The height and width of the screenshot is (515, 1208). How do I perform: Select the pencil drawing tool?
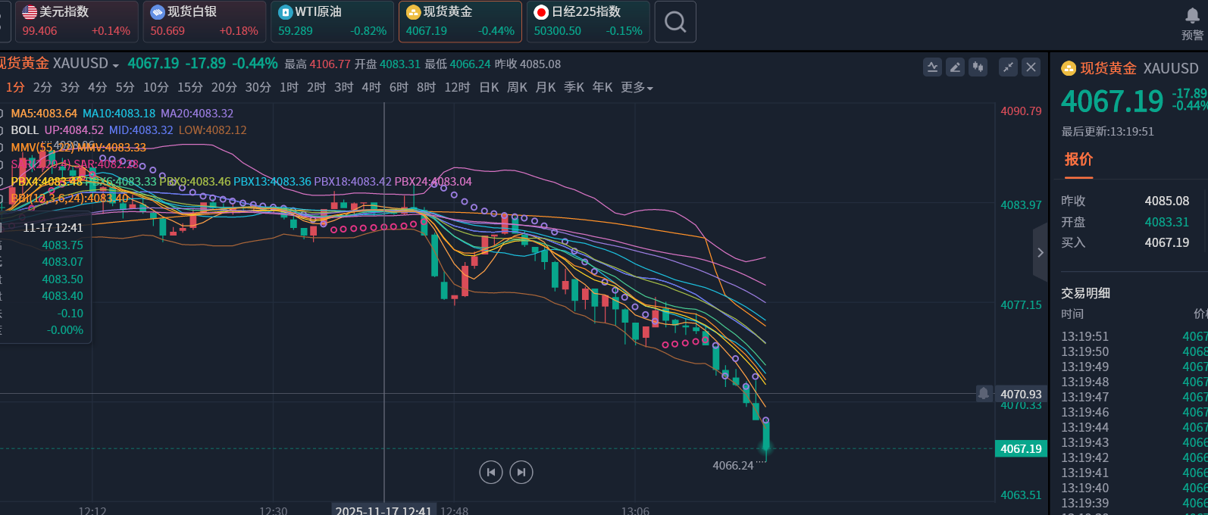pos(955,67)
